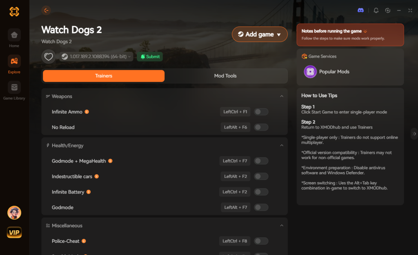
Task: Click info icon next to Godmode + MegaHealth
Action: tap(110, 161)
